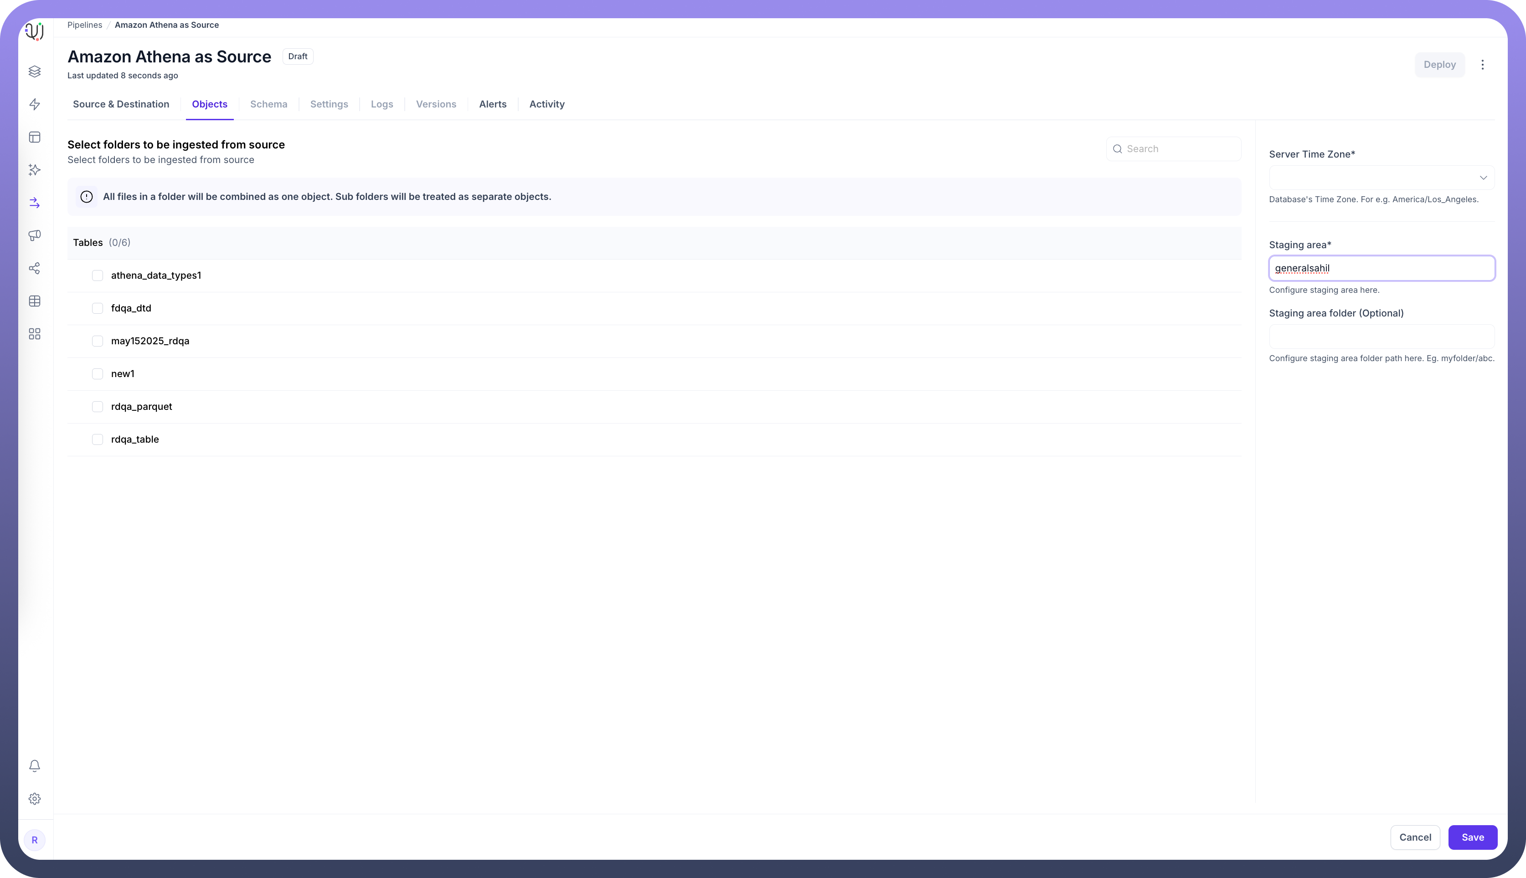
Task: Click the sparkle stars sidebar icon
Action: coord(34,170)
